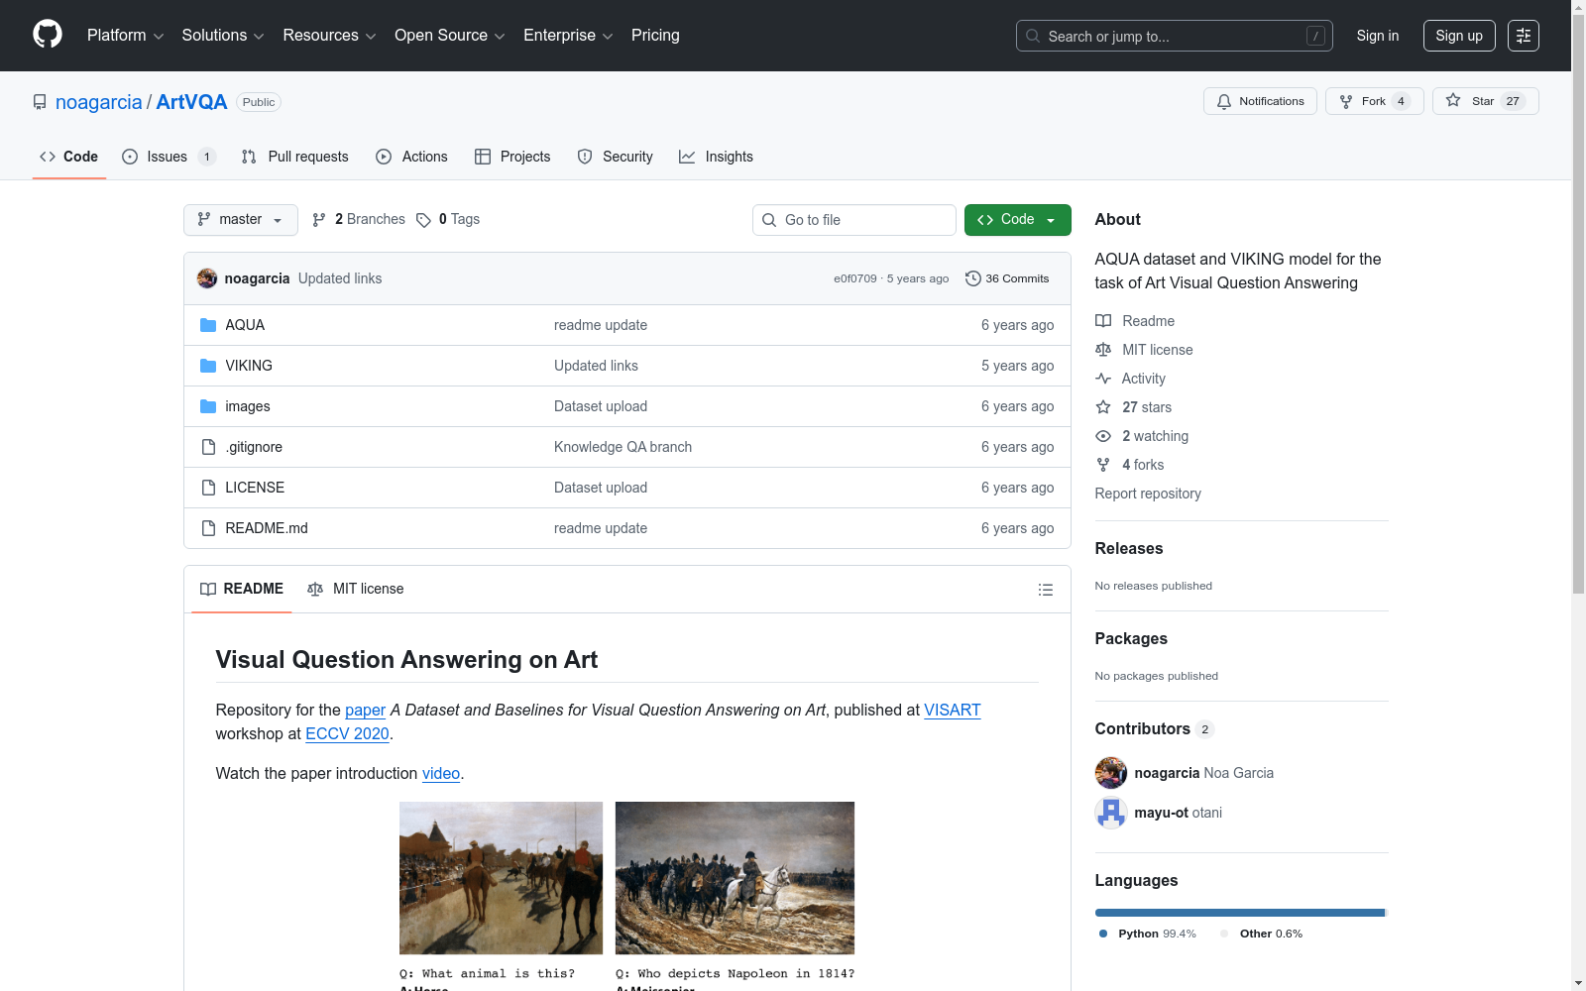Click the pulse icon next to Activity
Viewport: 1586px width, 991px height.
pos(1103,379)
